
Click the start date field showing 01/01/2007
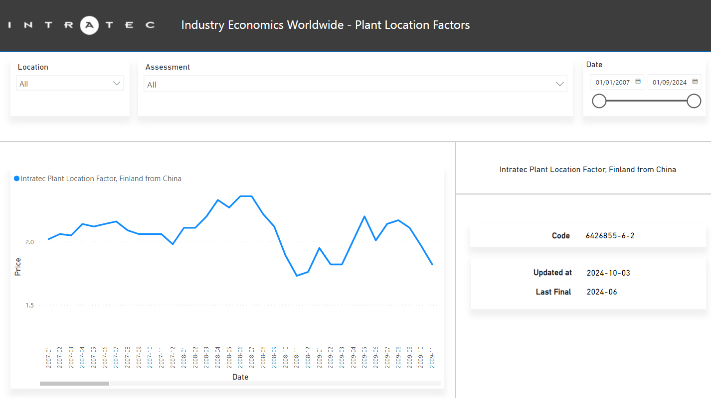[612, 82]
